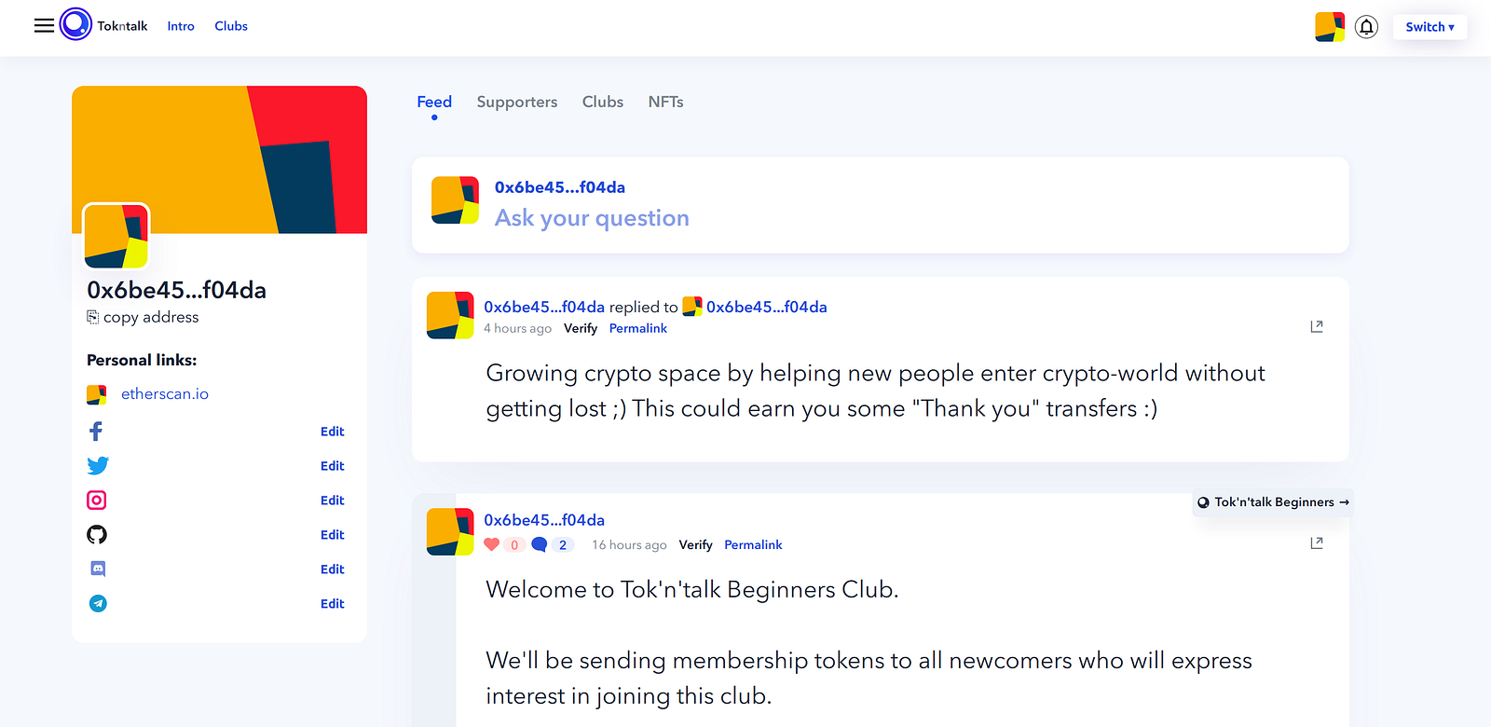The image size is (1491, 727).
Task: Open the notifications bell
Action: pos(1366,27)
